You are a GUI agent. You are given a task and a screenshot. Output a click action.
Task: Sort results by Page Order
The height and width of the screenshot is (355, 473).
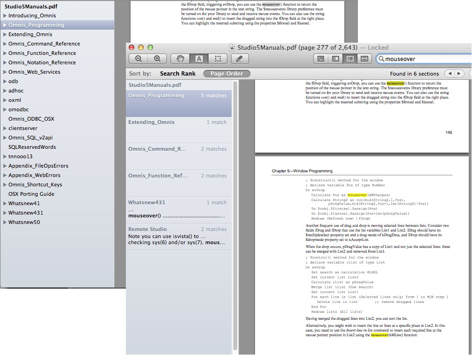click(227, 74)
